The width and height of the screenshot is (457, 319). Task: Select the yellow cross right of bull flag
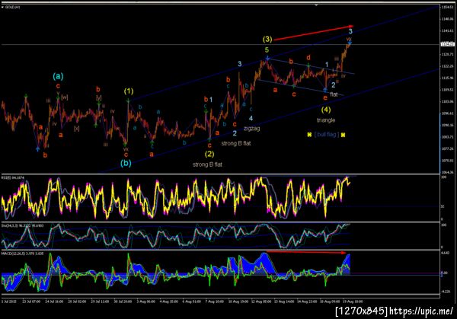(x=343, y=135)
